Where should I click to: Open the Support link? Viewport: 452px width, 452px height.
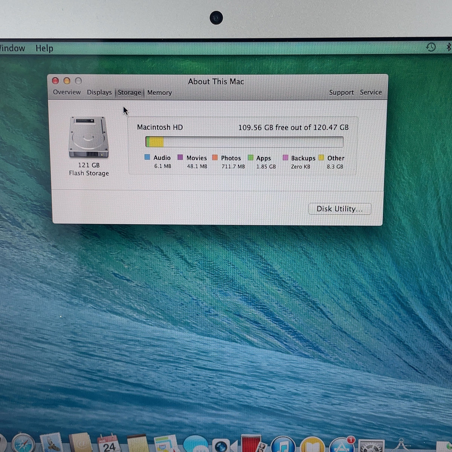pyautogui.click(x=341, y=92)
